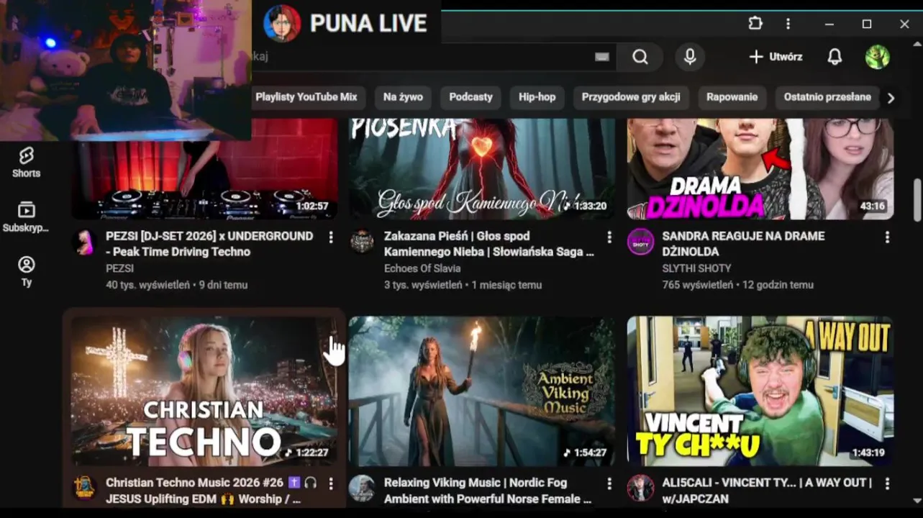Open SLYTHI SHOTY channel avatar
This screenshot has width=923, height=518.
click(640, 242)
